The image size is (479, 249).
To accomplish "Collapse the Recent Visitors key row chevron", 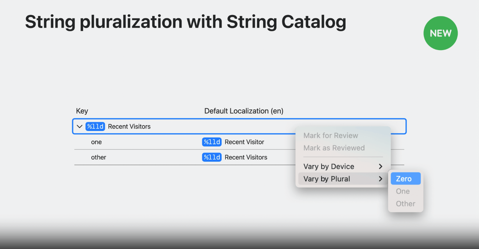I will point(79,127).
